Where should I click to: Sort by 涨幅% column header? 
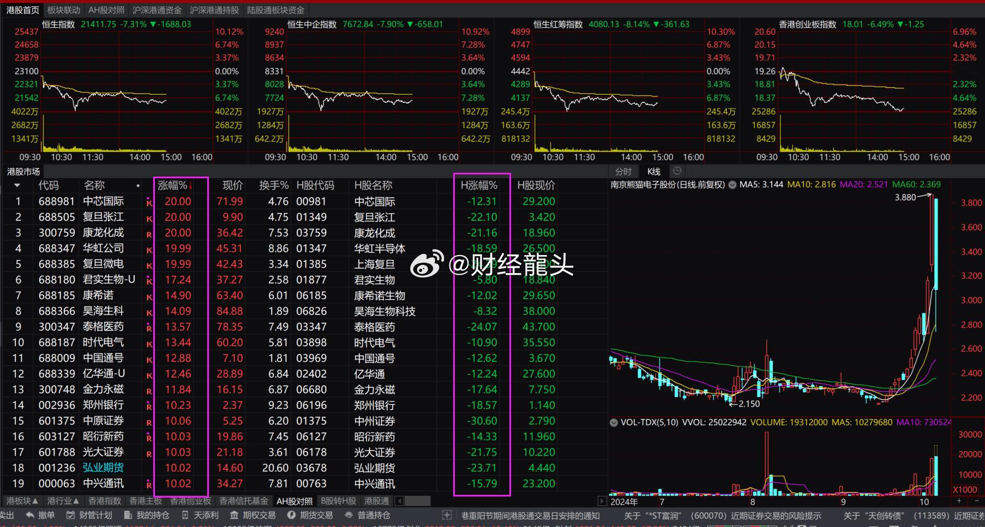175,185
